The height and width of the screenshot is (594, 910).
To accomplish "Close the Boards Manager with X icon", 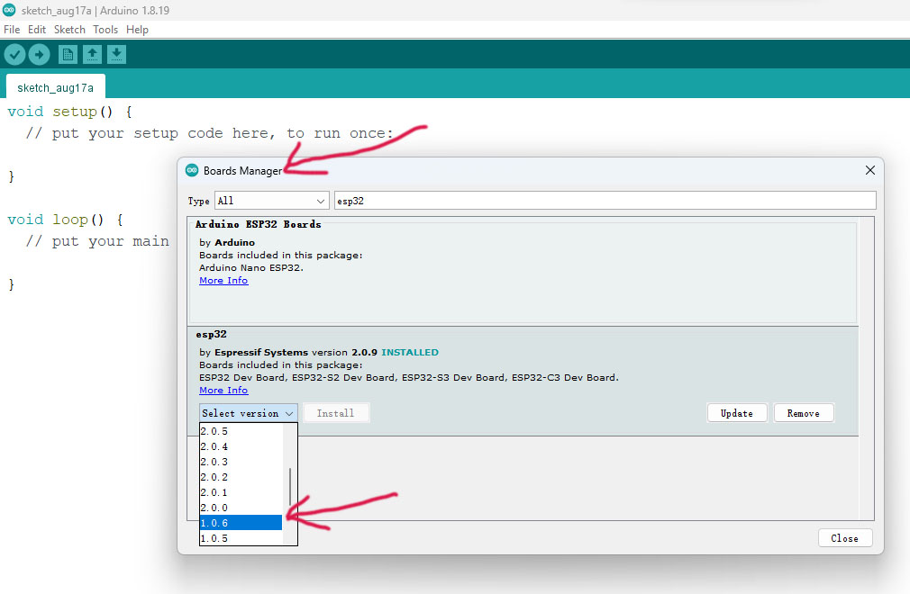I will (869, 170).
